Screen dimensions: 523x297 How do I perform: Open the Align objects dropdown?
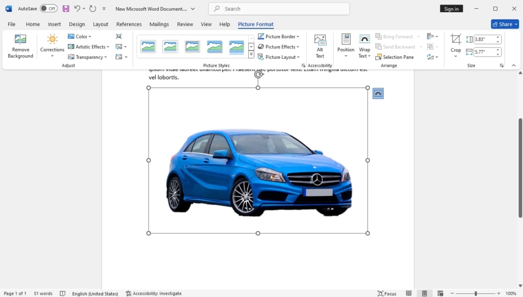(x=432, y=36)
